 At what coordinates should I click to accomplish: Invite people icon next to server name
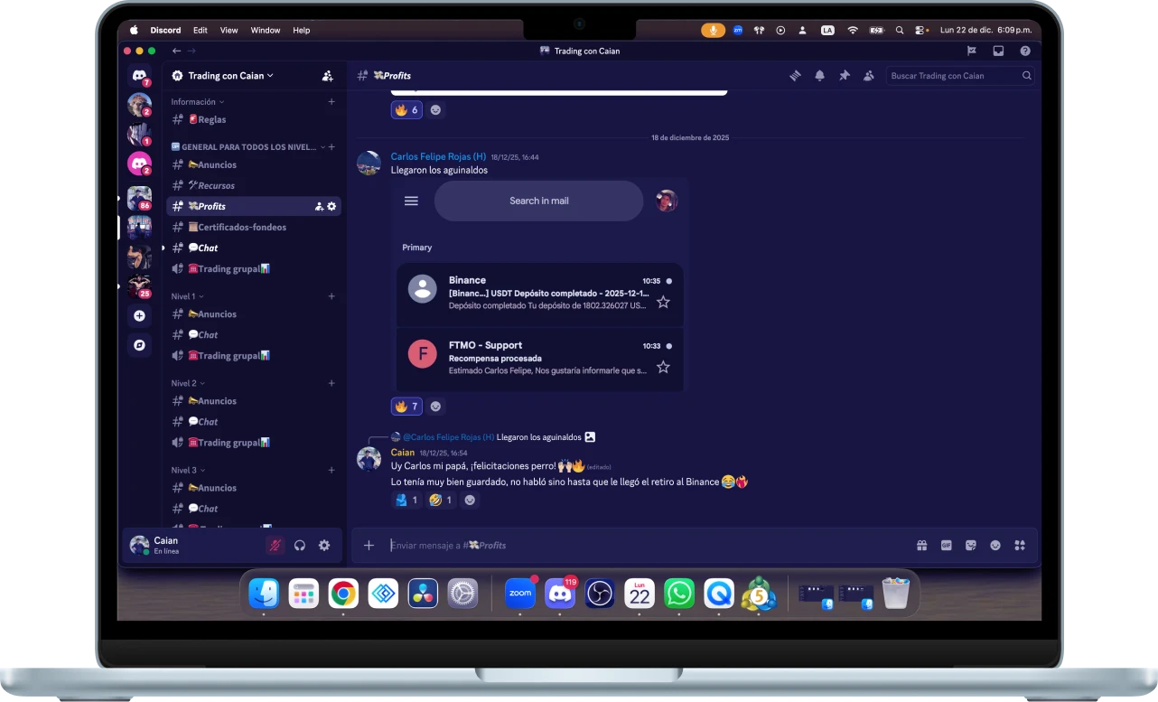pyautogui.click(x=327, y=76)
